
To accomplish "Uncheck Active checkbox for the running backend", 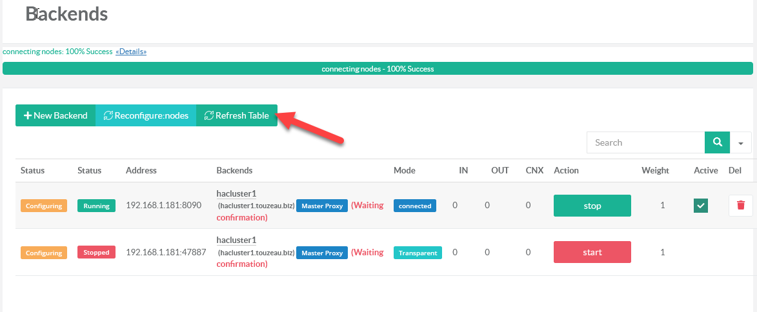I will click(x=701, y=206).
